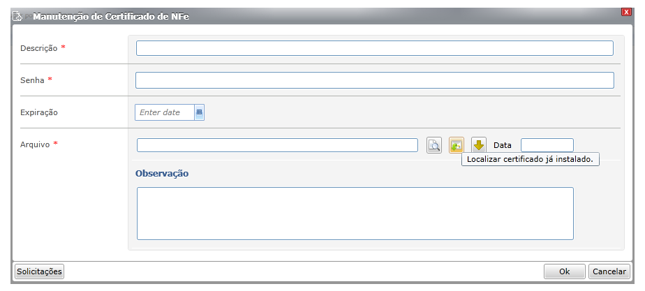Click the Arquivo field label
Viewport: 645px width, 291px height.
click(35, 144)
